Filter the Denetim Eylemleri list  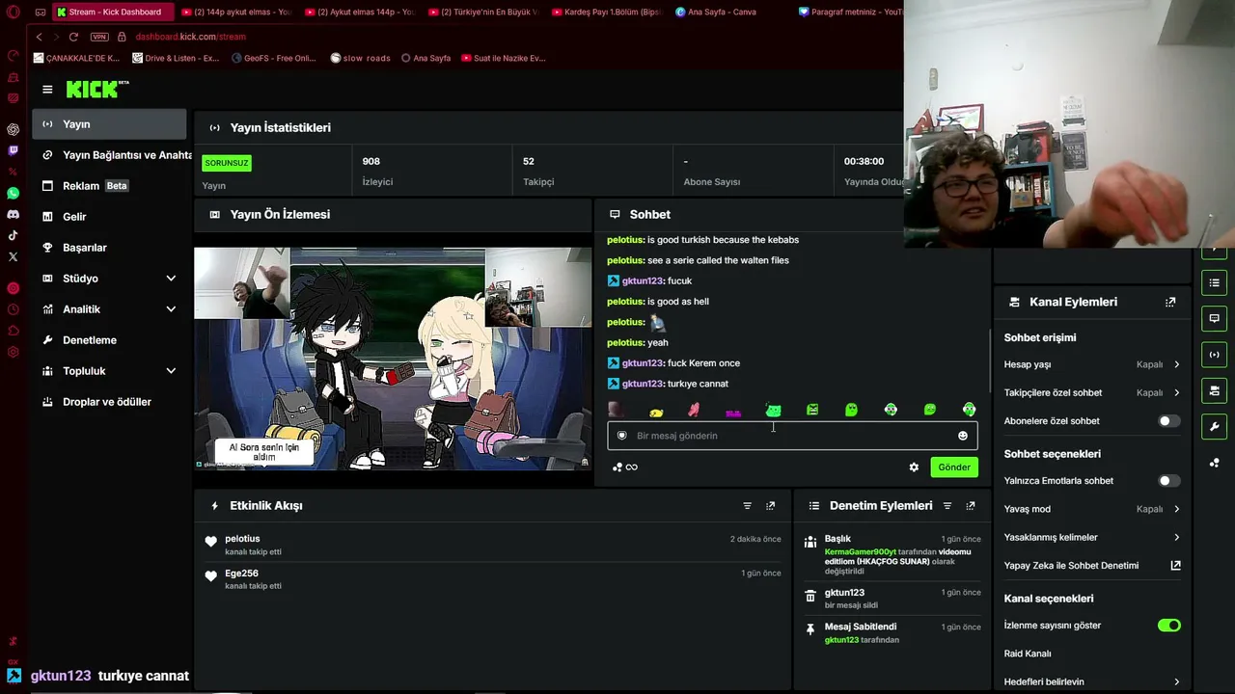point(947,506)
